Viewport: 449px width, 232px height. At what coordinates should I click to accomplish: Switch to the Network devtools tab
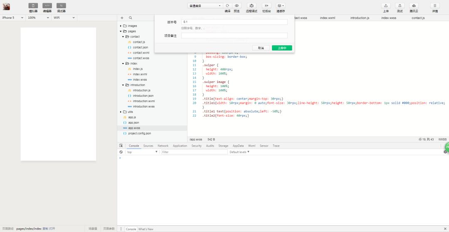(x=163, y=146)
